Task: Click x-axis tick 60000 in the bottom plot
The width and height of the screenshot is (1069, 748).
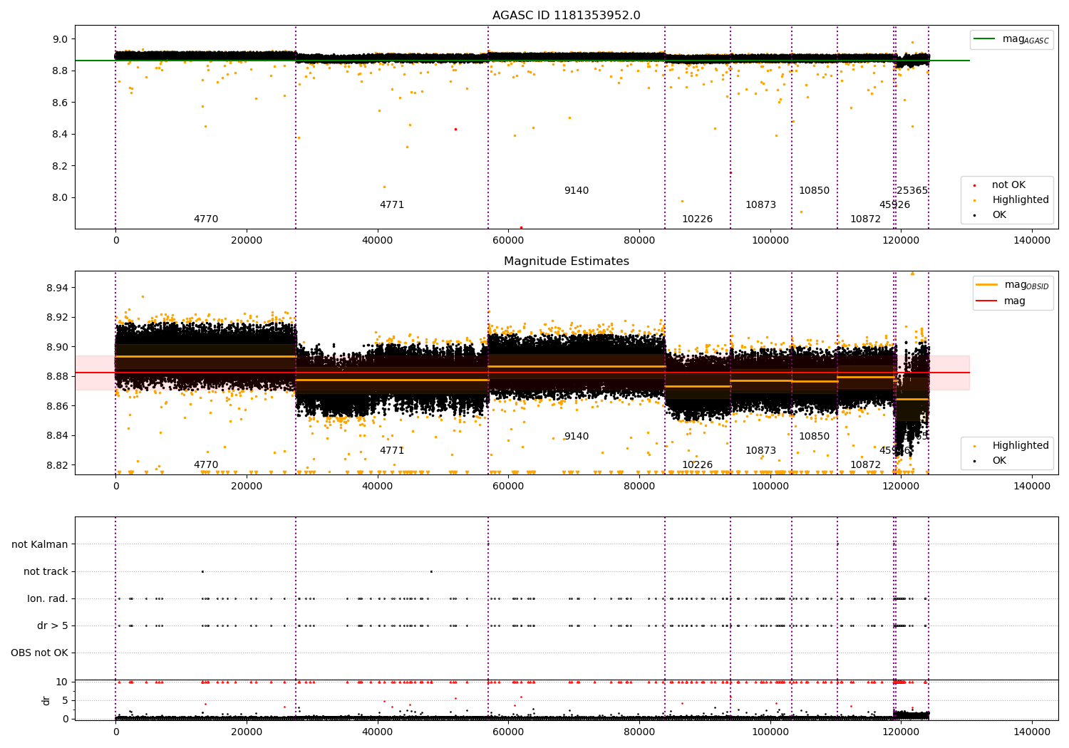Action: click(x=509, y=732)
